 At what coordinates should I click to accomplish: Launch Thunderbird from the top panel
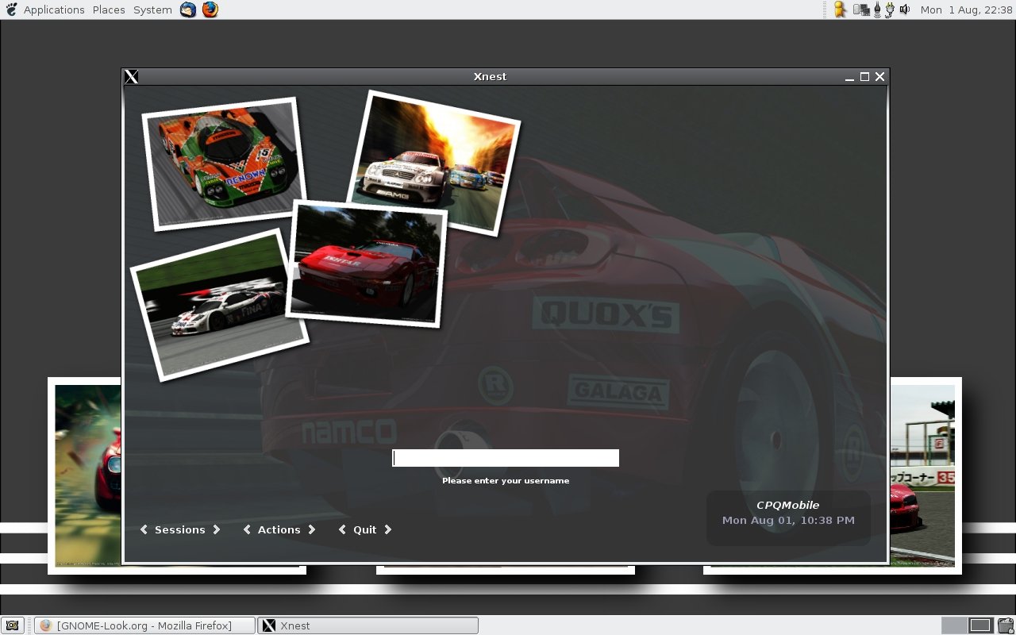click(x=188, y=10)
